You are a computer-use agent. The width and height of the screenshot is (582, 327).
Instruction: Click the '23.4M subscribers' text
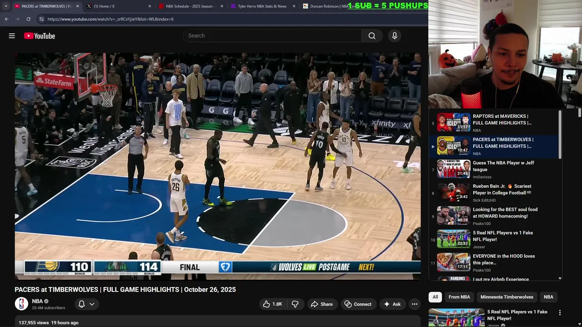[x=49, y=308]
